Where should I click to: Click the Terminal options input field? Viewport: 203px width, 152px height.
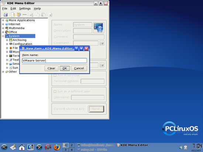(92, 81)
